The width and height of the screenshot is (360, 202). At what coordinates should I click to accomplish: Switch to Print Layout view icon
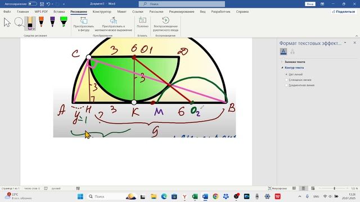[303, 189]
